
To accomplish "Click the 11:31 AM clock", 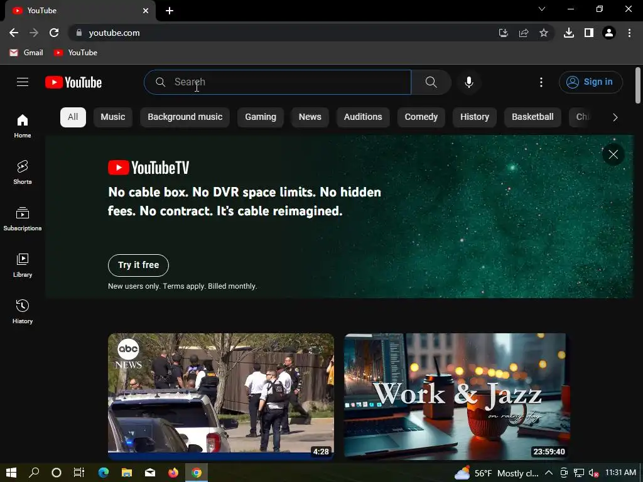I will [620, 473].
